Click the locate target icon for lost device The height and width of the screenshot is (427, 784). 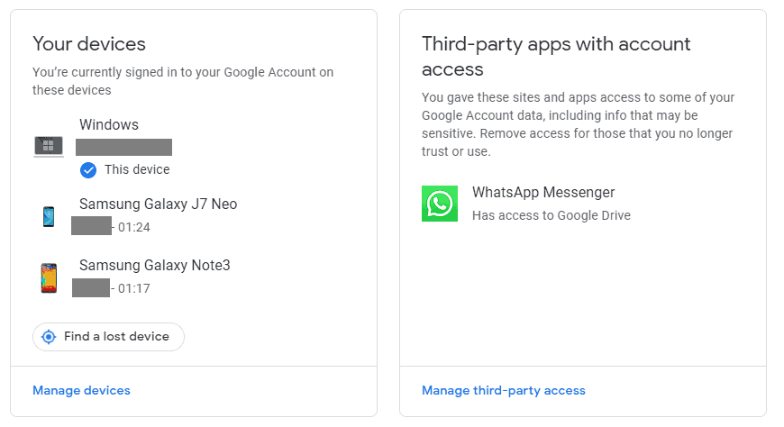[x=49, y=337]
